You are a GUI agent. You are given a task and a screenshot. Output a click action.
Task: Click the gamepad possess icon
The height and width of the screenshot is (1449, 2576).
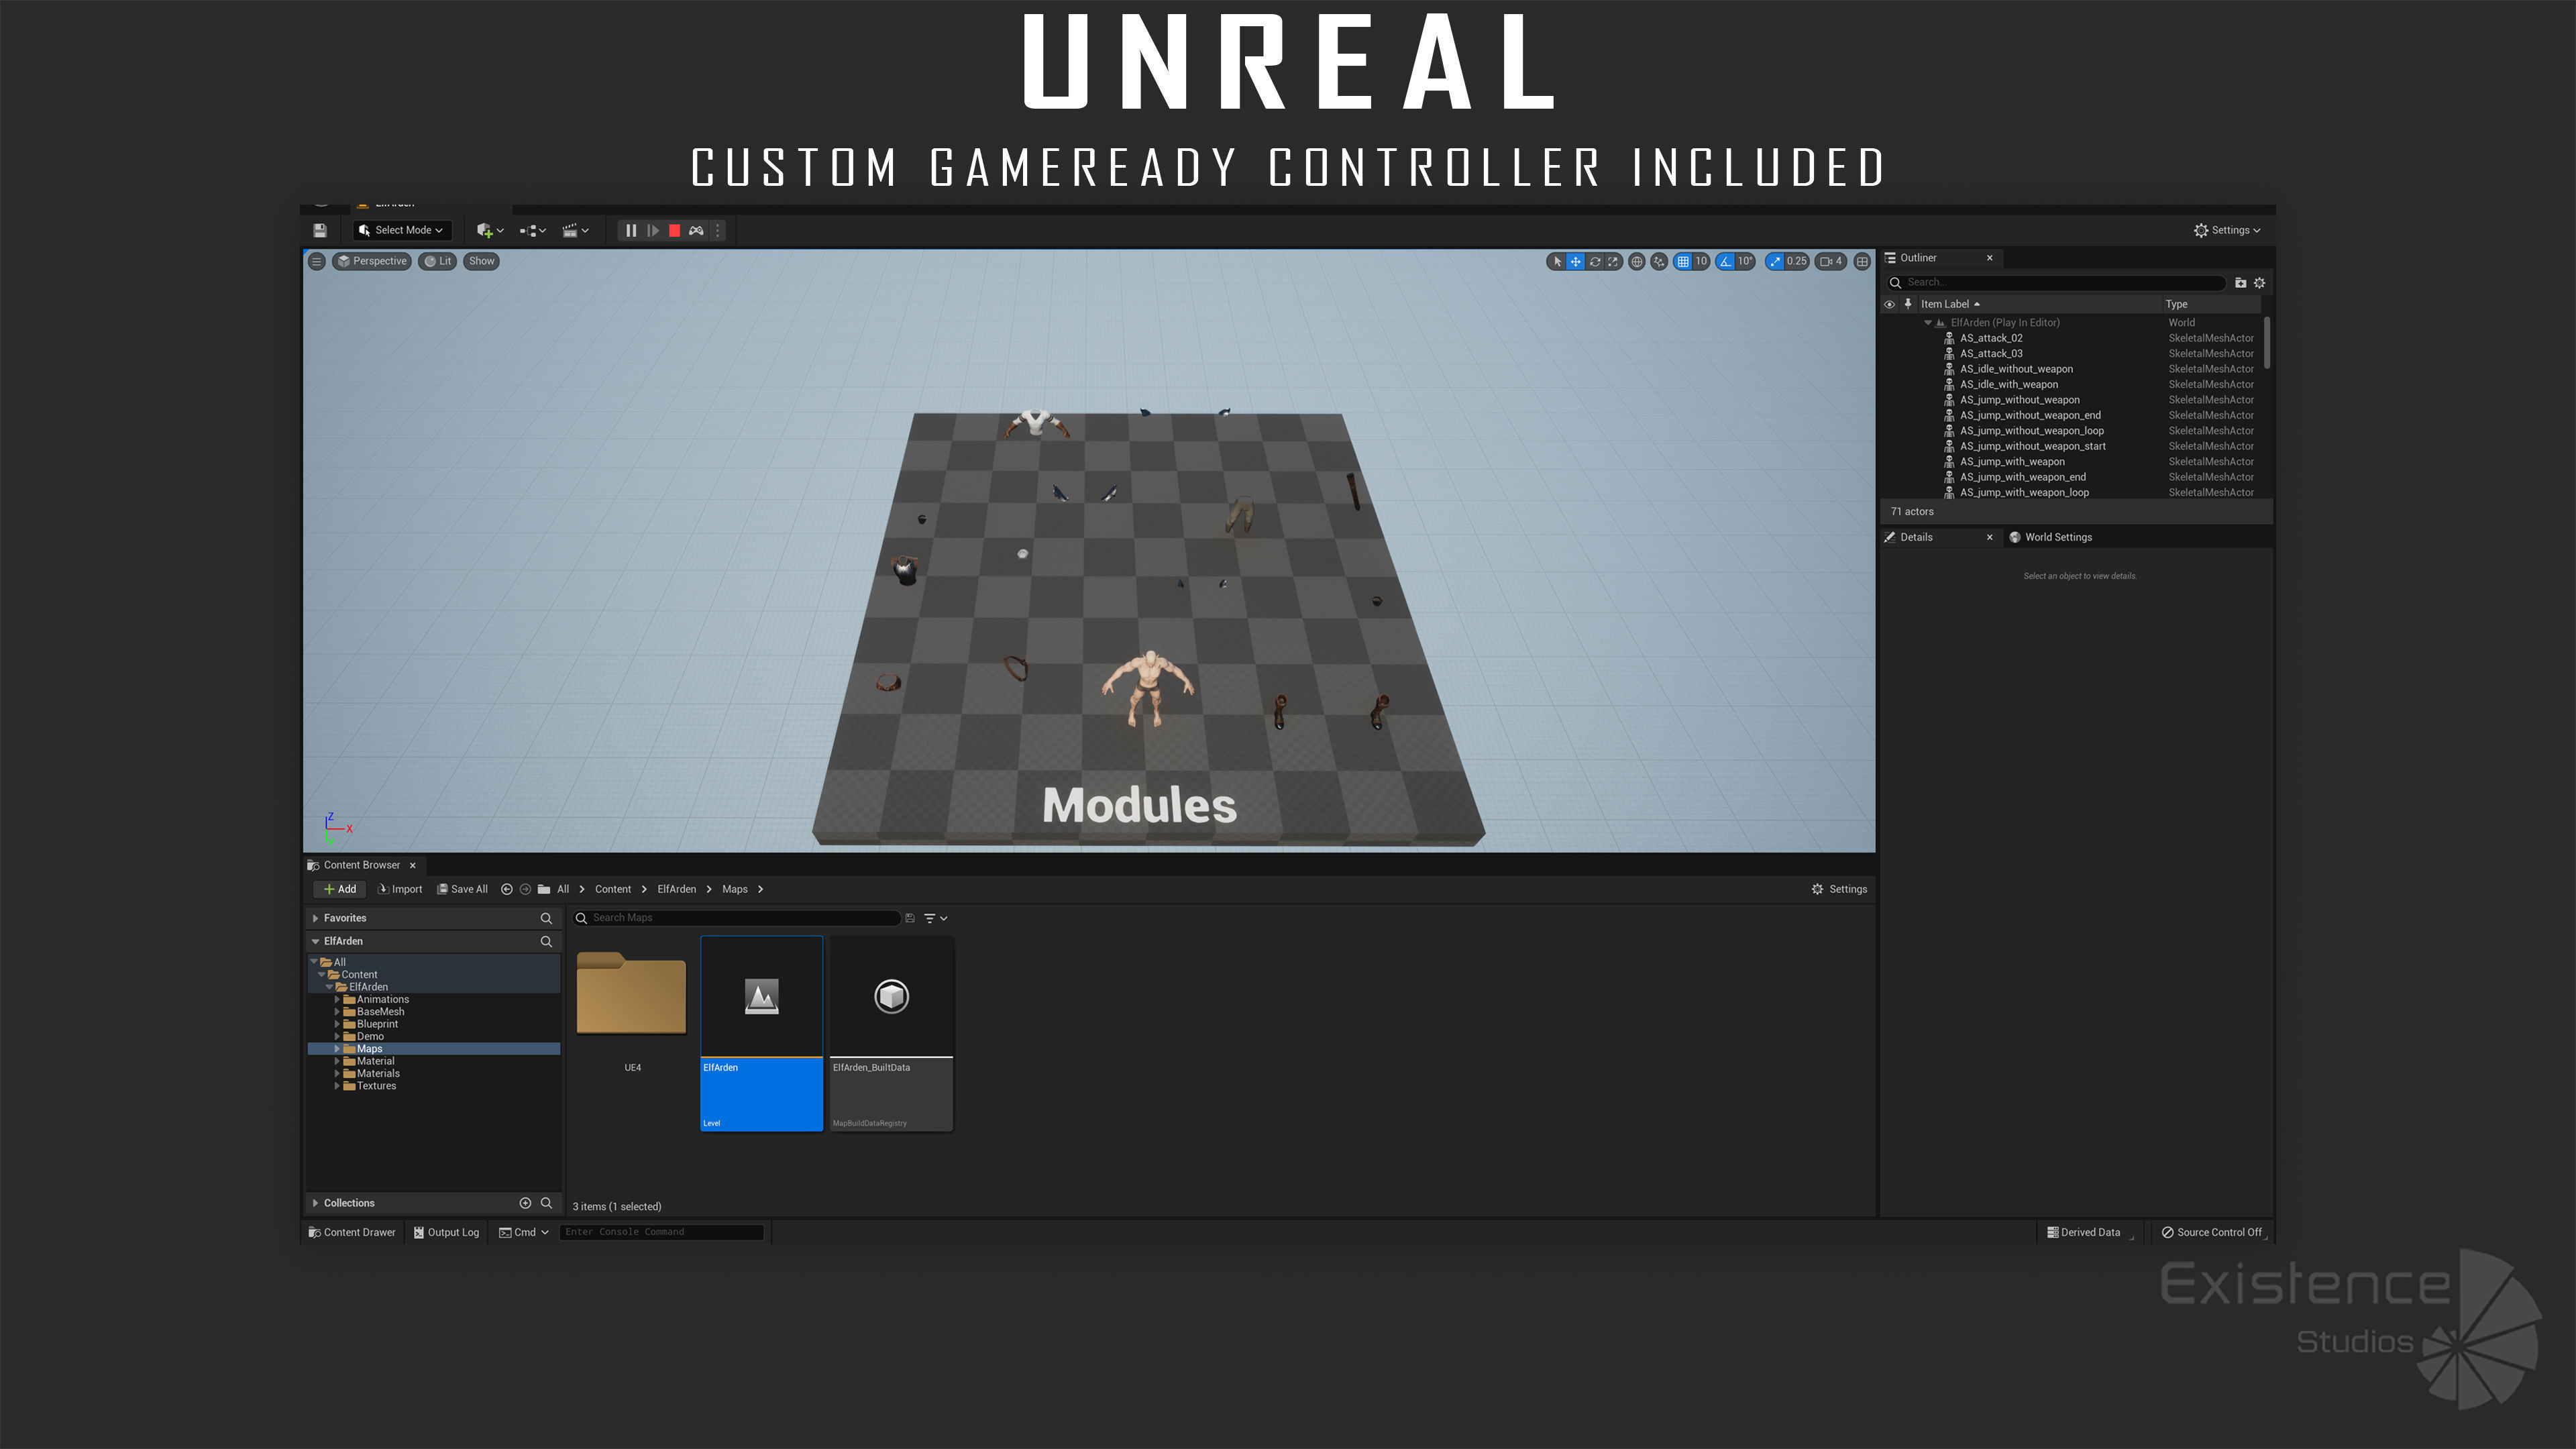[696, 231]
